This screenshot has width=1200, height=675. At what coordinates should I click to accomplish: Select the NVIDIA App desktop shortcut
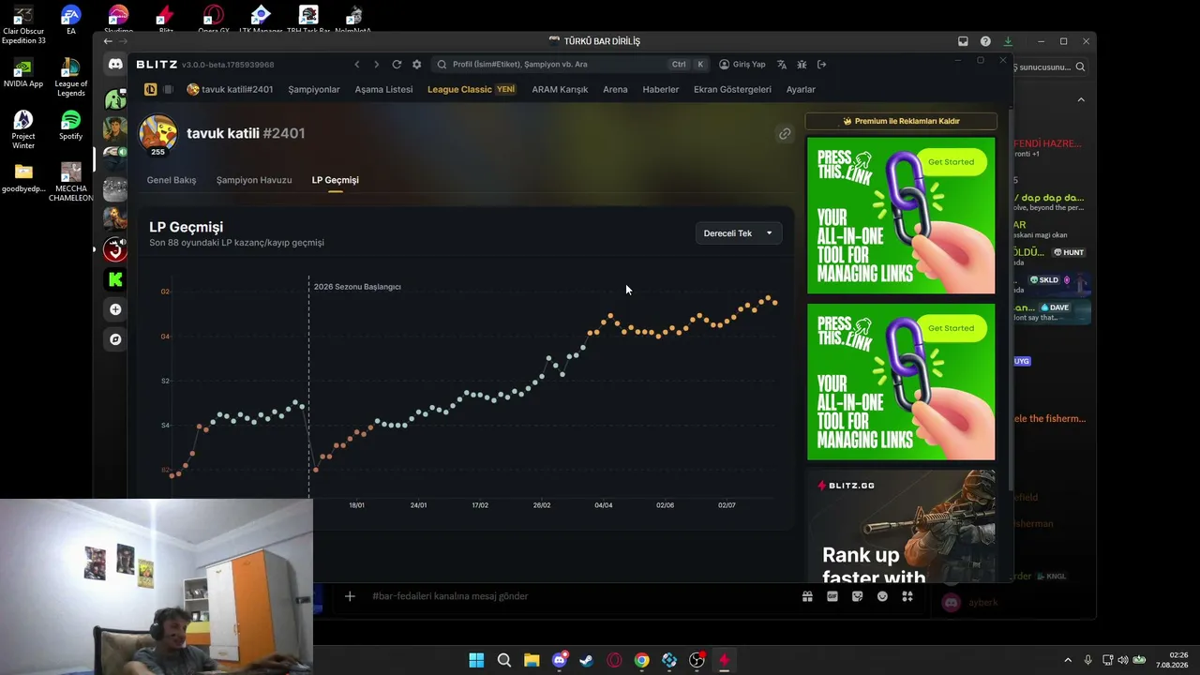click(x=23, y=72)
